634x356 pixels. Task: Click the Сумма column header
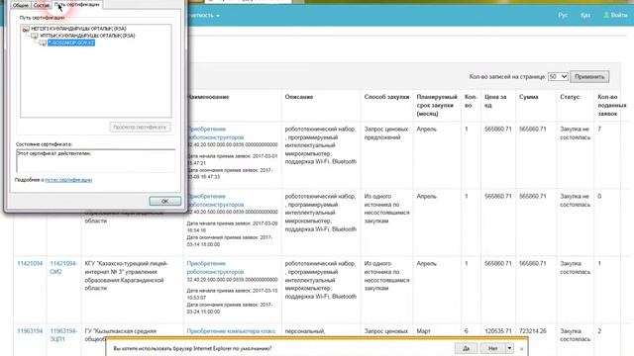(528, 97)
